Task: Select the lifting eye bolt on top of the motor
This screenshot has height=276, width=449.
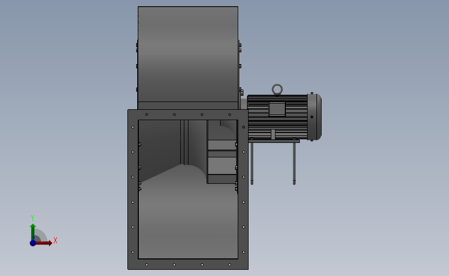Action: pyautogui.click(x=277, y=90)
